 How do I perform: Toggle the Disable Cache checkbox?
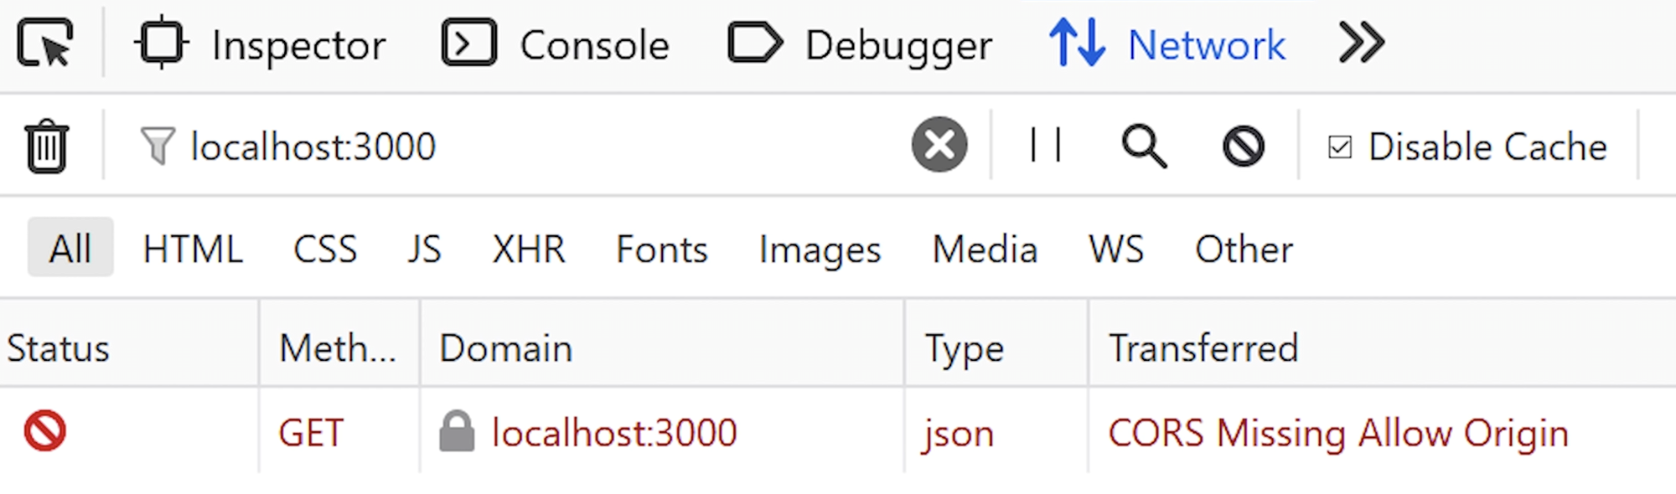pos(1340,147)
